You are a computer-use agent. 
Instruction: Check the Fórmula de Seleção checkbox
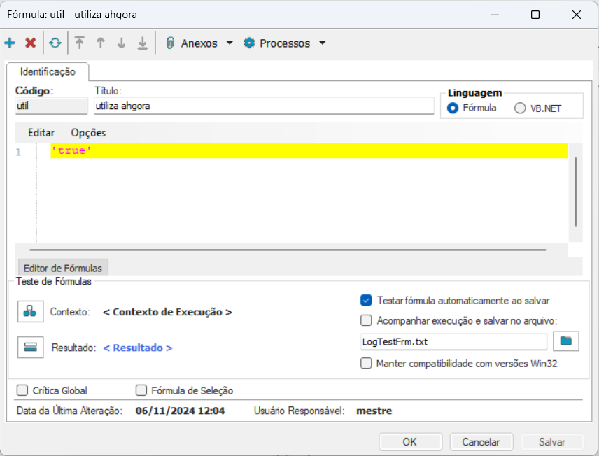tap(141, 390)
